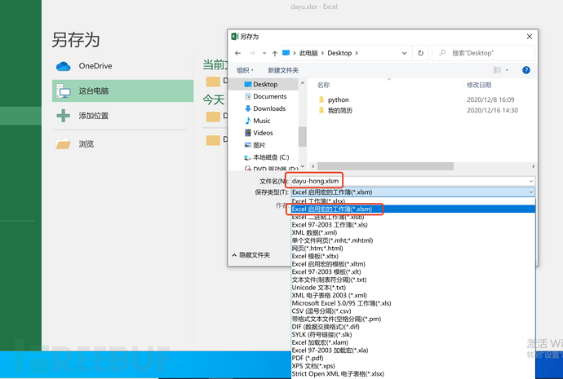
Task: Choose XML 数据(*.xml) type
Action: [413, 233]
